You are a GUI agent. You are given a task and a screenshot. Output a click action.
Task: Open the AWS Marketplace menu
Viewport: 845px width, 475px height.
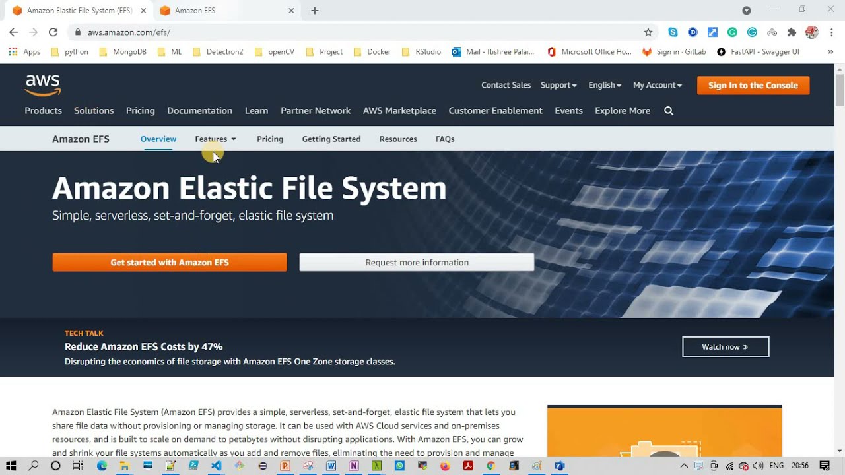click(x=399, y=111)
